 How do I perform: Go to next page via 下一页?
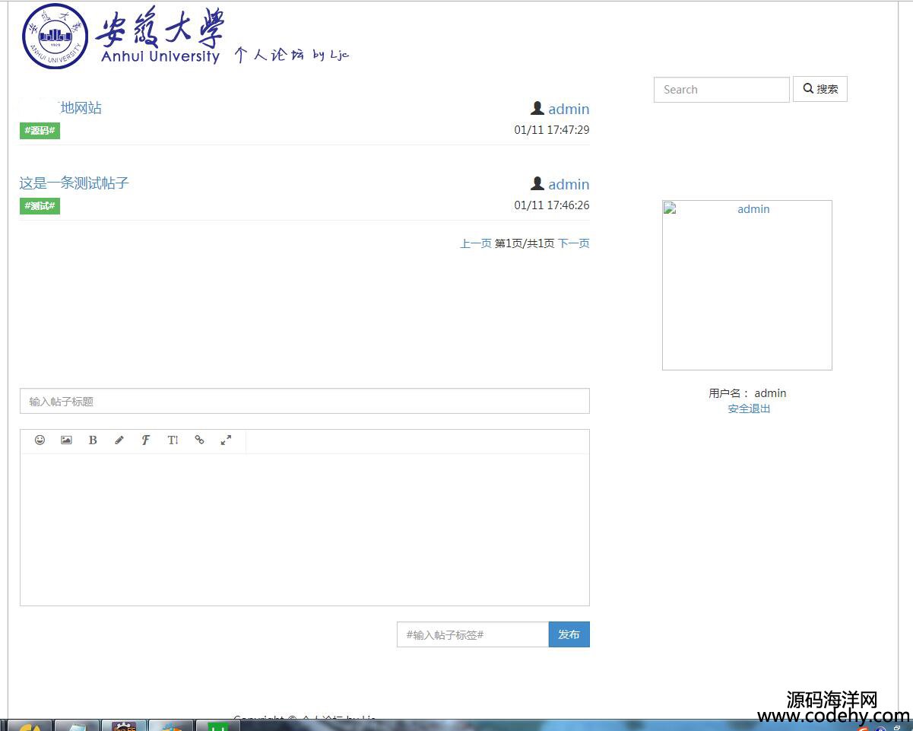[x=573, y=243]
